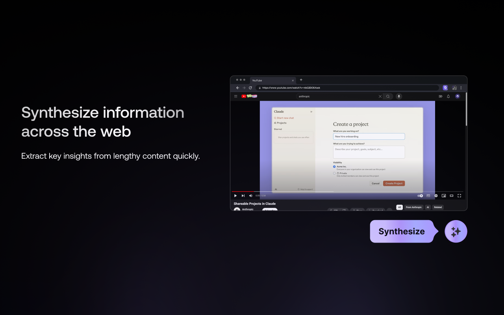504x315 pixels.
Task: Open the YouTube notifications bell
Action: point(448,96)
